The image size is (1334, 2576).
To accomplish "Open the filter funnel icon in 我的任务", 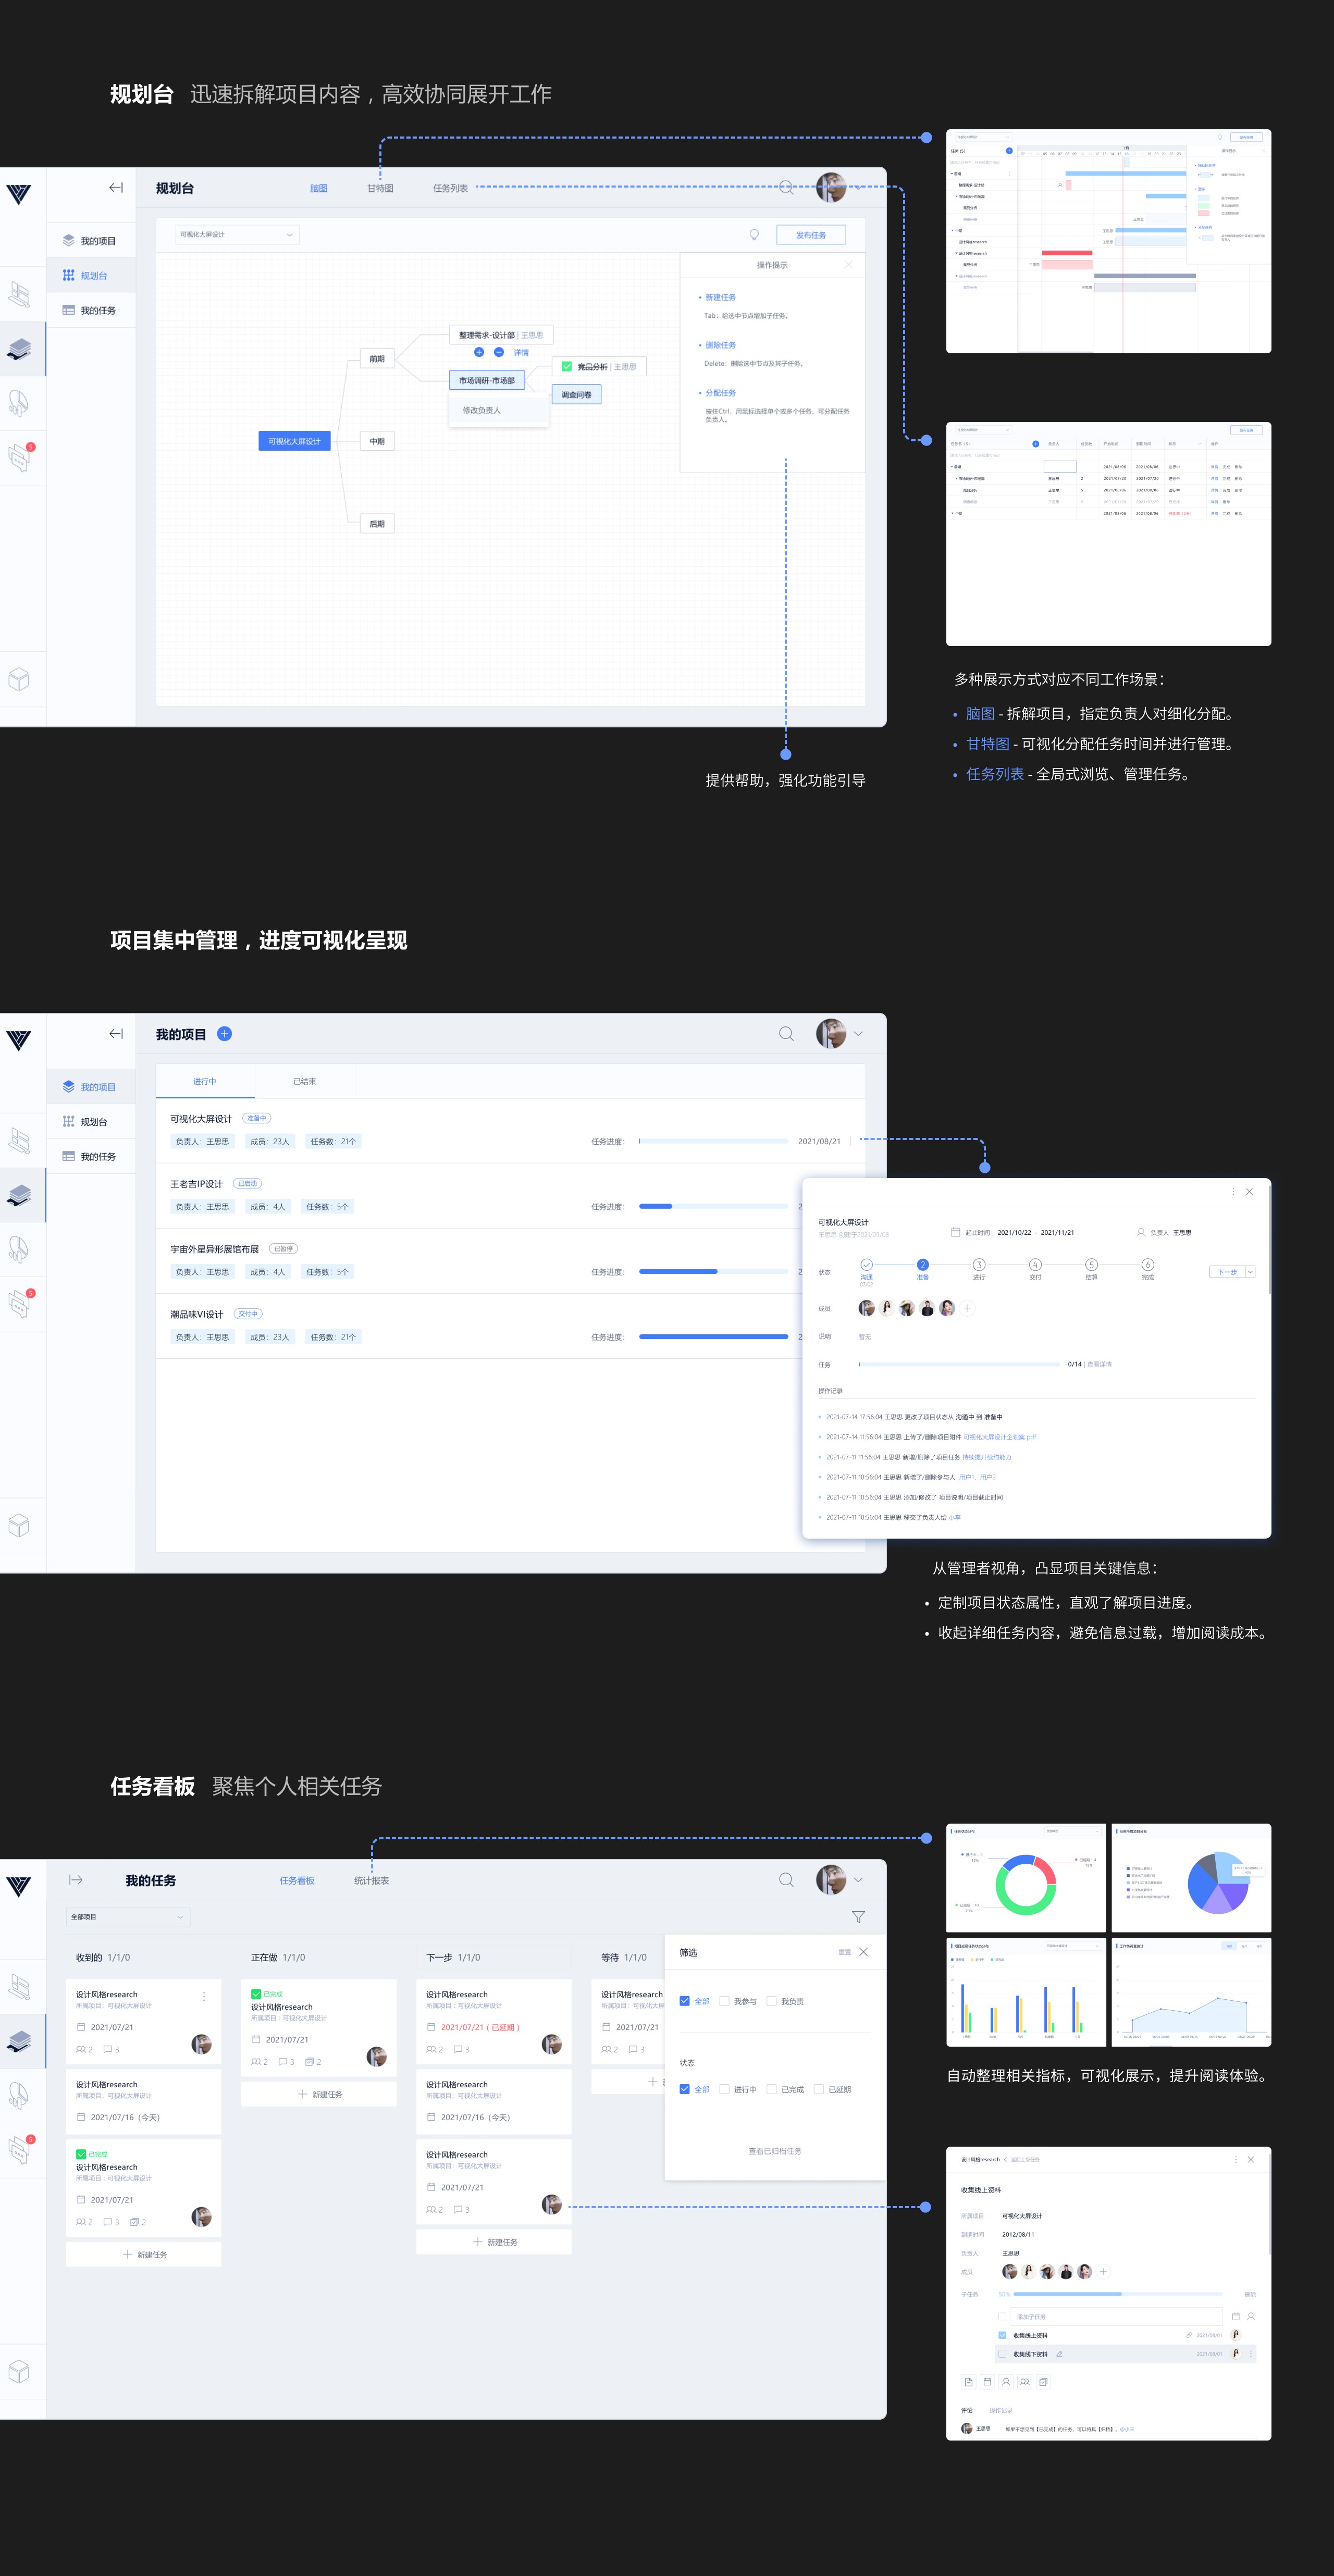I will pyautogui.click(x=858, y=1917).
